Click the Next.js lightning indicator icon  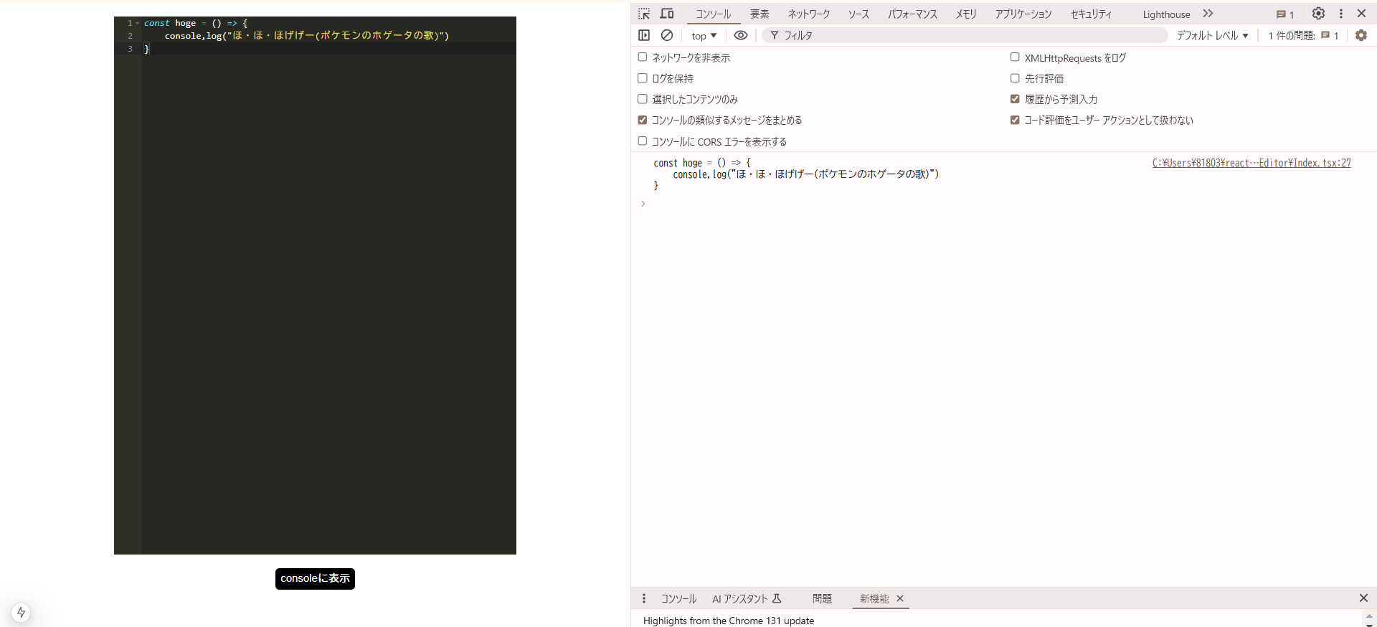click(21, 612)
